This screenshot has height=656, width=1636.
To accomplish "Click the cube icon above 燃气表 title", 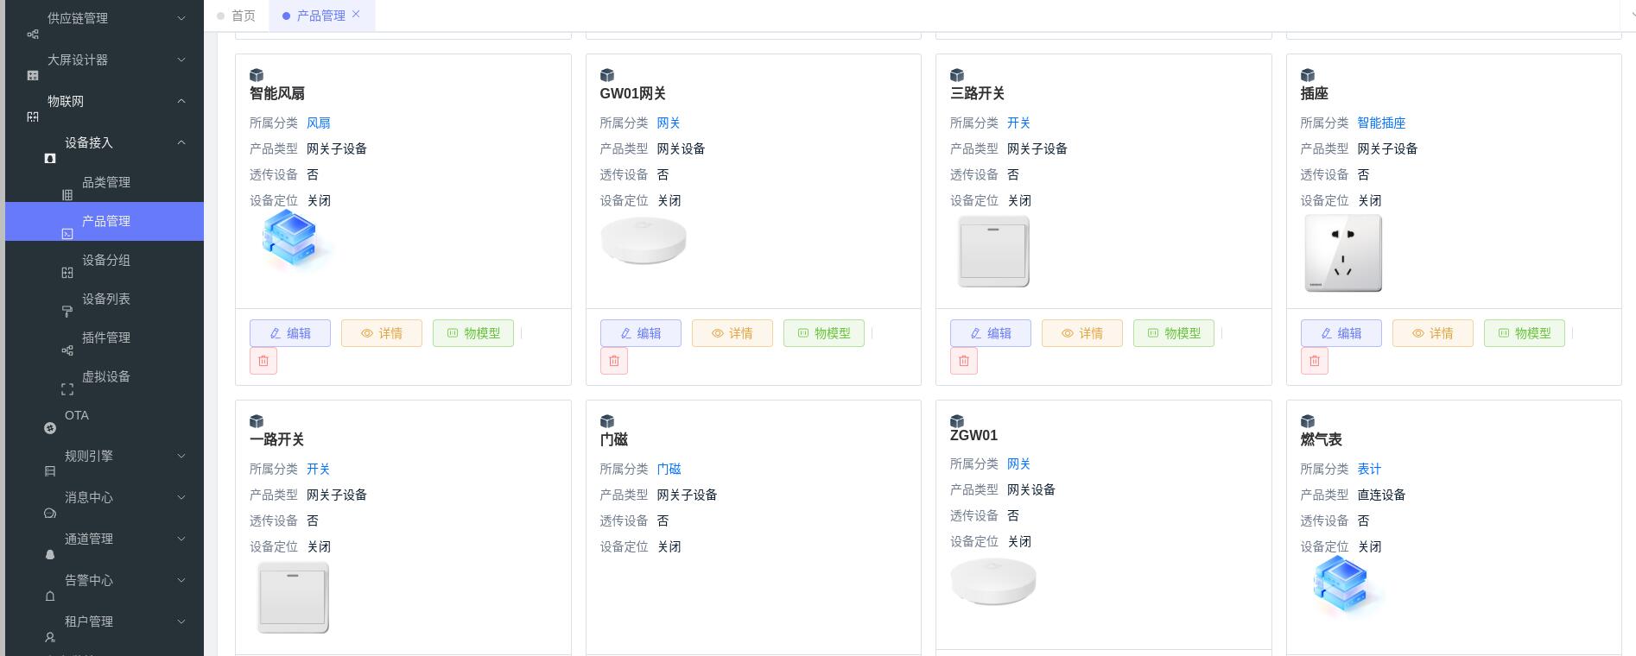I will click(1308, 421).
